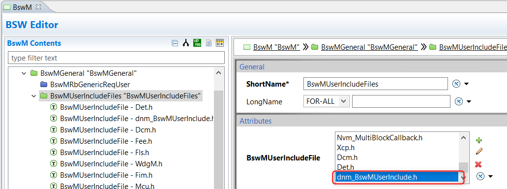
Task: Click the type filter text field
Action: 116,58
